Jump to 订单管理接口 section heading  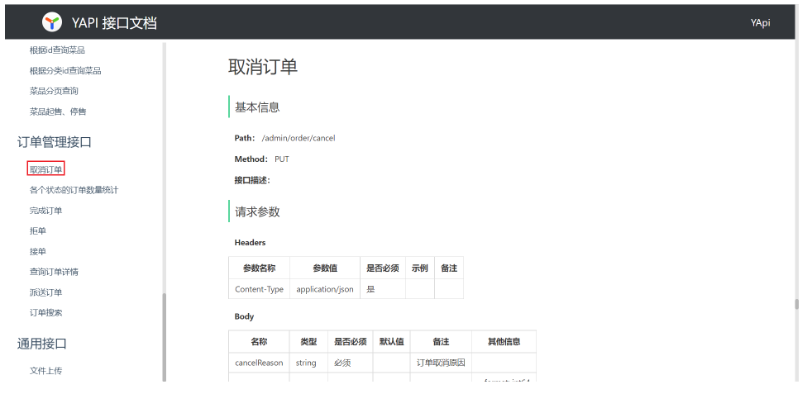coord(55,142)
